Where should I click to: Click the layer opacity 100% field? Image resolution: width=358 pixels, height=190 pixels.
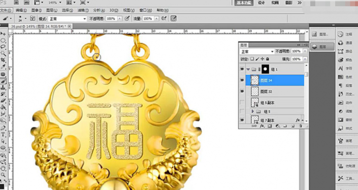[297, 51]
